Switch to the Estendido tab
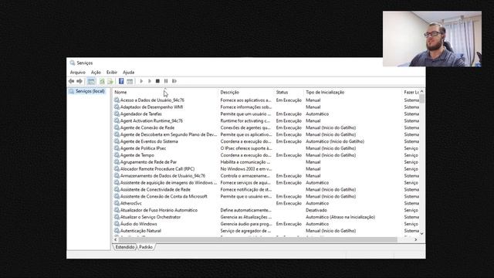Screen dimensions: 494x278 tap(125, 247)
